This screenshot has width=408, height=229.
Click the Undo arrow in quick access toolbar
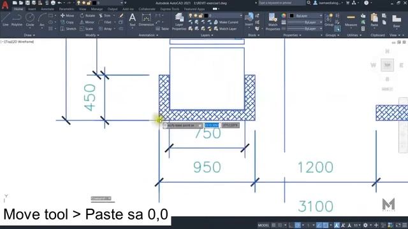pos(59,3)
